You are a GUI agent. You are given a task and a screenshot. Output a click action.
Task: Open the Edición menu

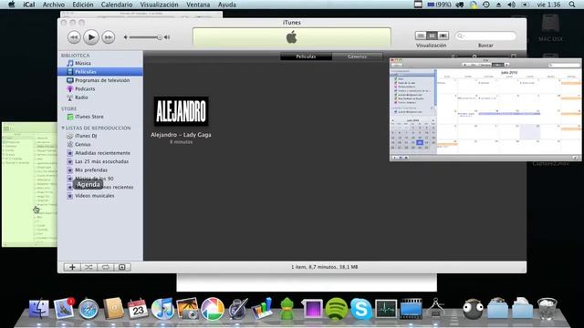[83, 5]
